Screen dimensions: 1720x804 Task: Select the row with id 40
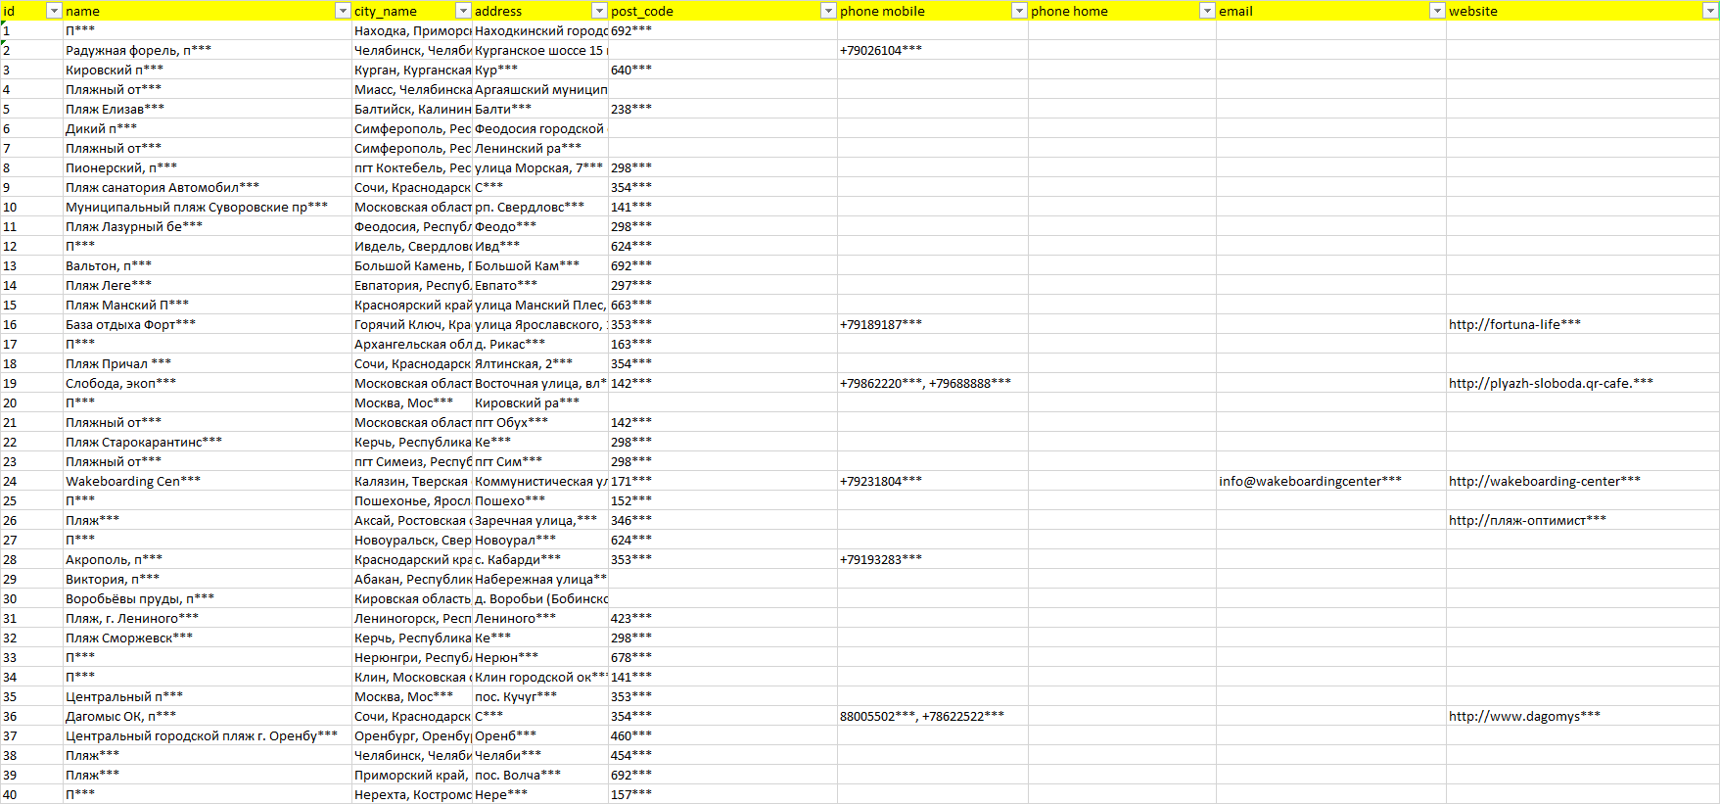12,794
